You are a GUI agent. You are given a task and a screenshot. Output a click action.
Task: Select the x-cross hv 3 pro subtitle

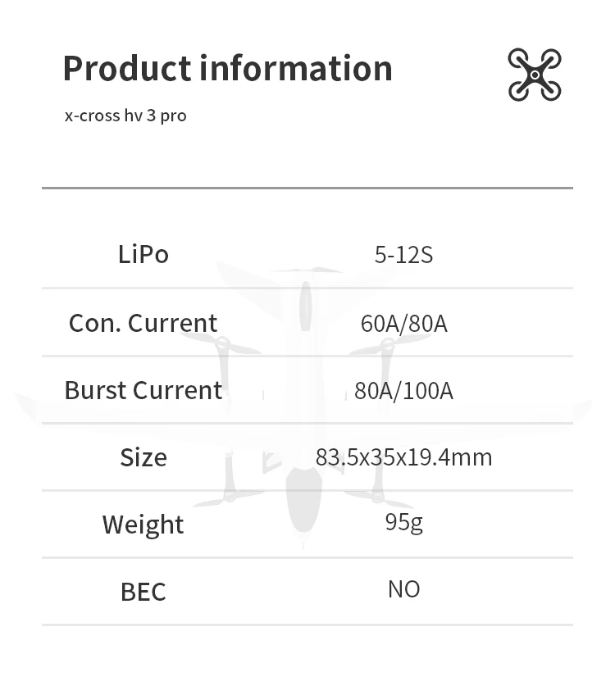pyautogui.click(x=125, y=116)
